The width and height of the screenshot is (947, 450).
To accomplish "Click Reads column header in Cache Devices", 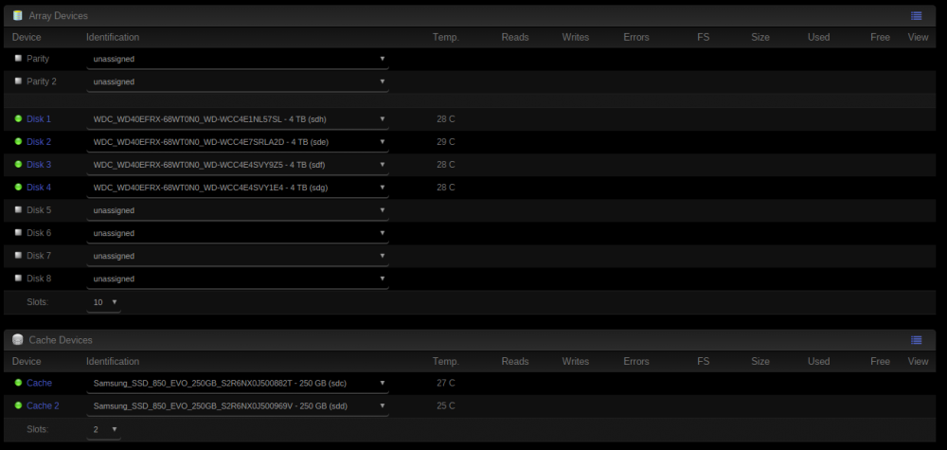I will [514, 361].
